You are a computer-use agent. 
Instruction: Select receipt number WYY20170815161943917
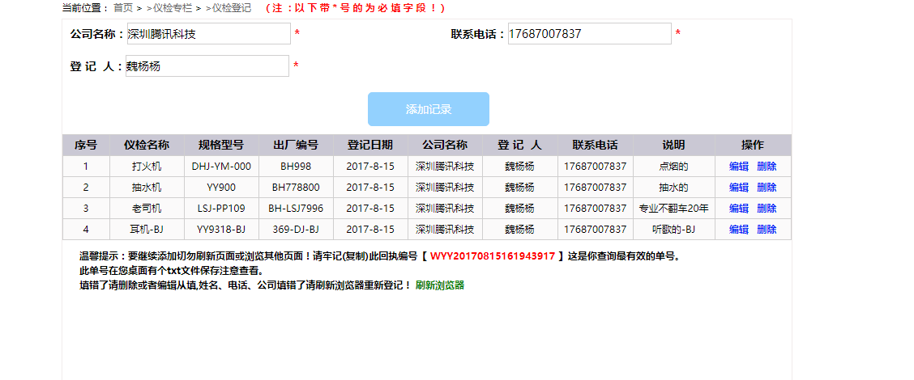point(493,256)
